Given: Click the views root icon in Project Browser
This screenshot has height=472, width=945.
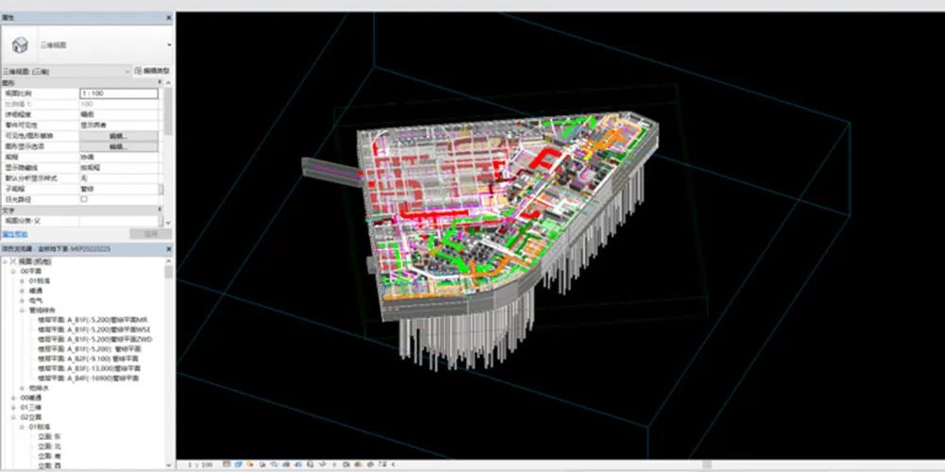Looking at the screenshot, I should tap(14, 261).
